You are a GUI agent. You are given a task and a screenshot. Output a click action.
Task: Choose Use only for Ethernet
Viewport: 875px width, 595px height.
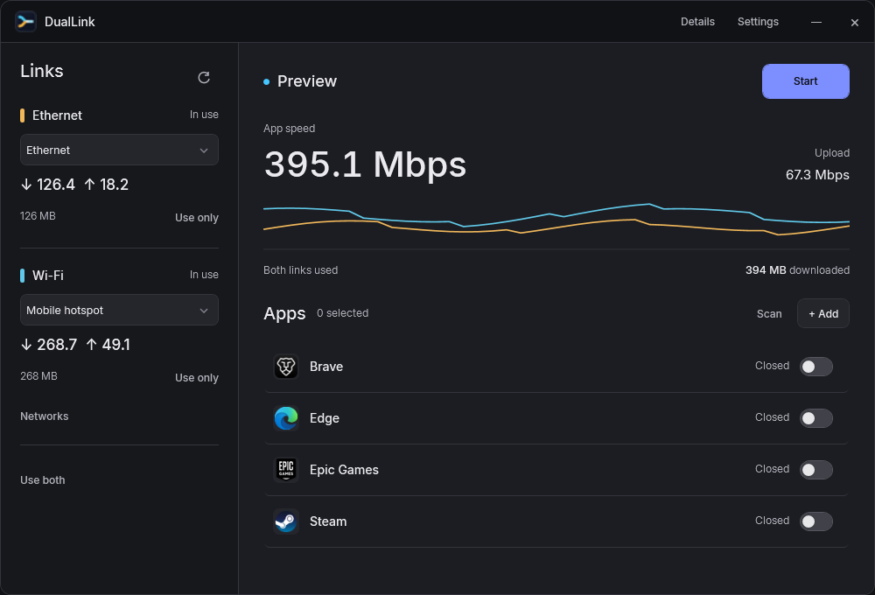coord(196,218)
